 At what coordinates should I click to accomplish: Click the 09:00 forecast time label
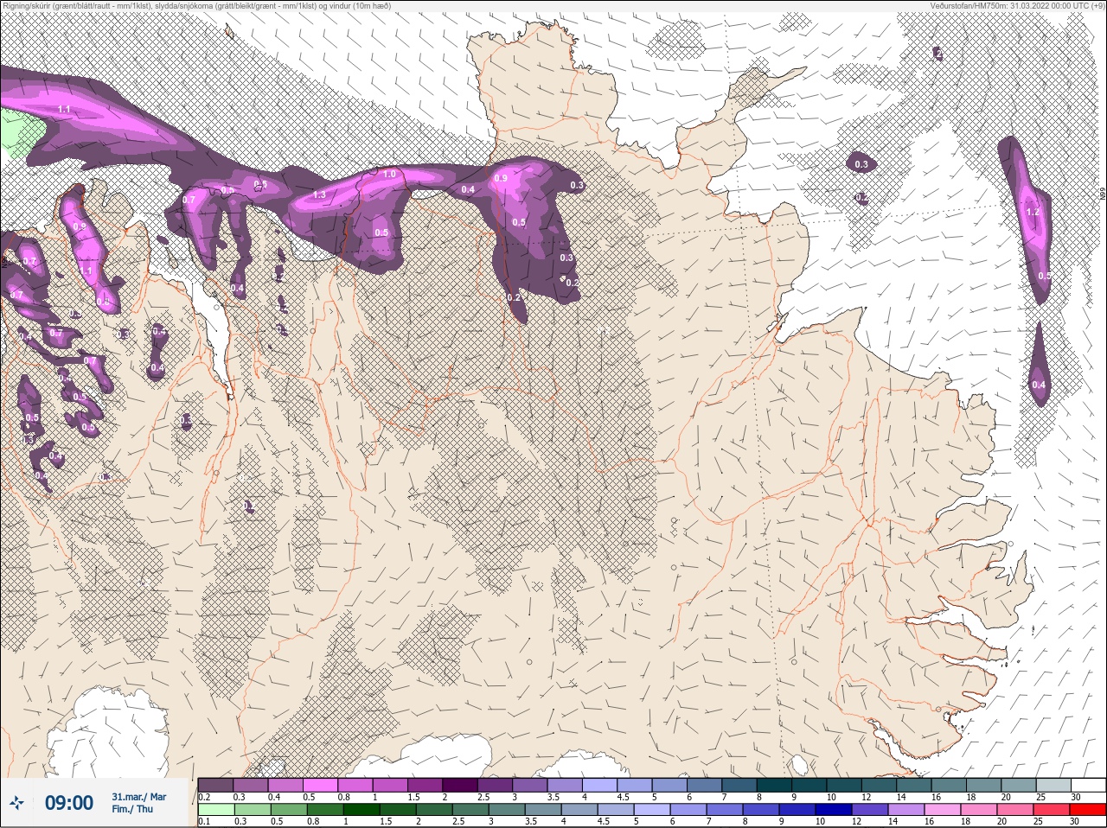click(69, 803)
